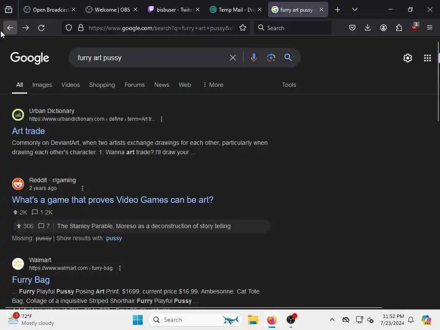The image size is (440, 330).
Task: Open the extensions puzzle piece icon
Action: tap(399, 28)
